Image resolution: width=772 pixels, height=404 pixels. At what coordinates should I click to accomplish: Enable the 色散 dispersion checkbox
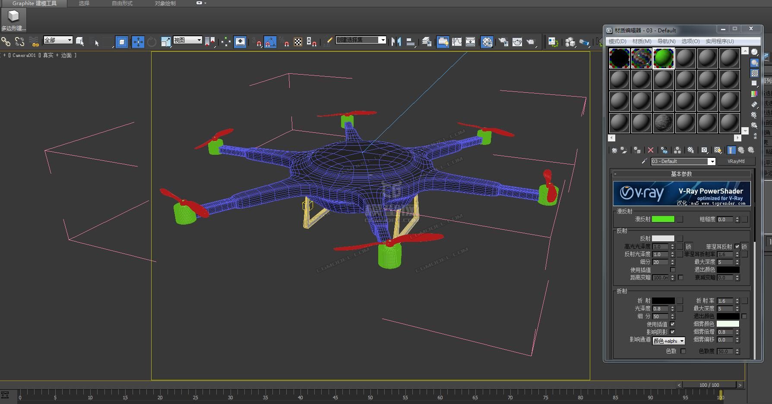683,351
